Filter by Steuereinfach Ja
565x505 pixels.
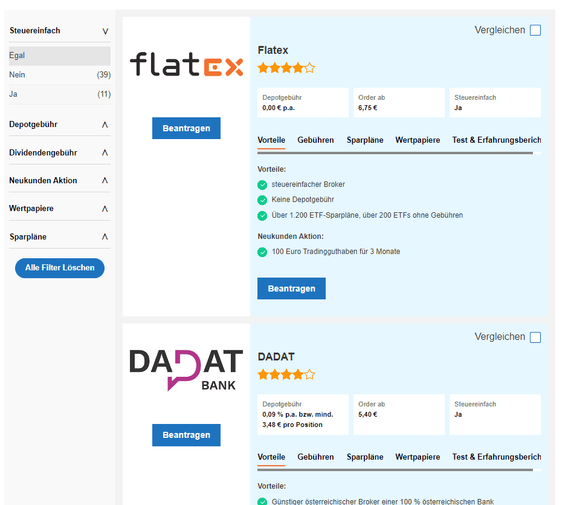59,94
